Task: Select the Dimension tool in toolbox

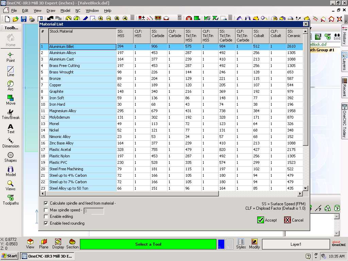Action: click(11, 143)
